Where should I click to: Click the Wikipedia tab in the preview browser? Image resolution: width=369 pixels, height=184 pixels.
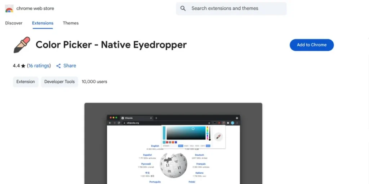tap(137, 118)
